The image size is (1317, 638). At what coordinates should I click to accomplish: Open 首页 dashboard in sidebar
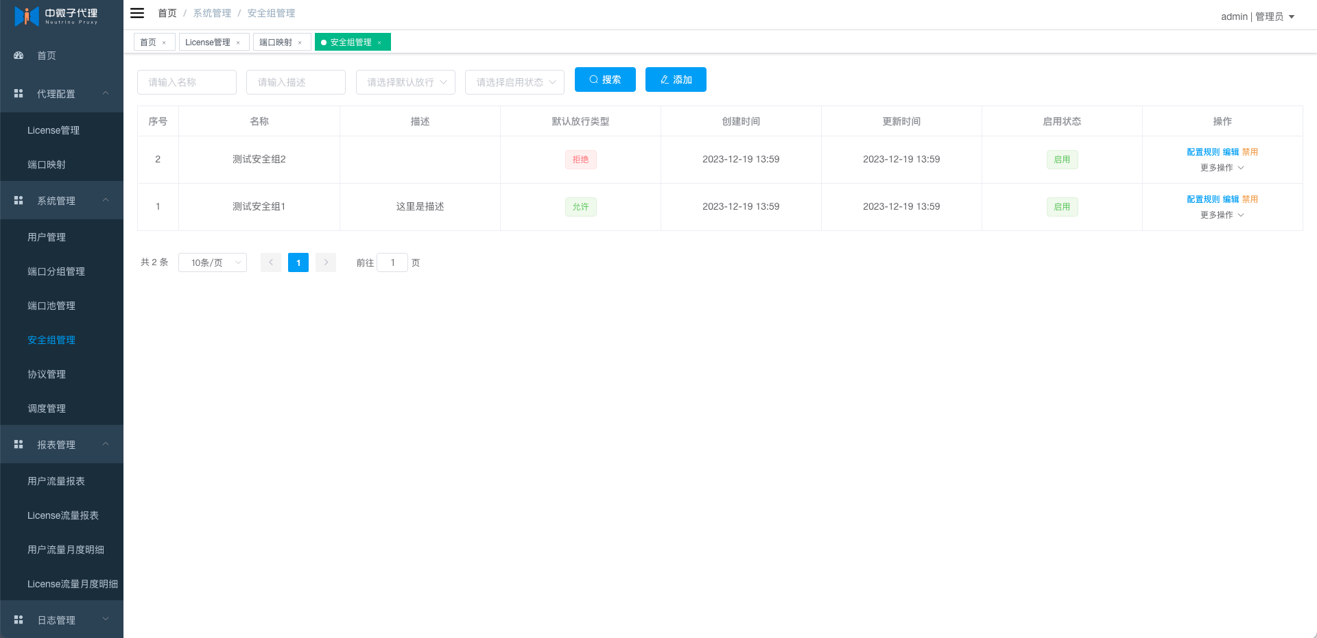click(x=47, y=56)
